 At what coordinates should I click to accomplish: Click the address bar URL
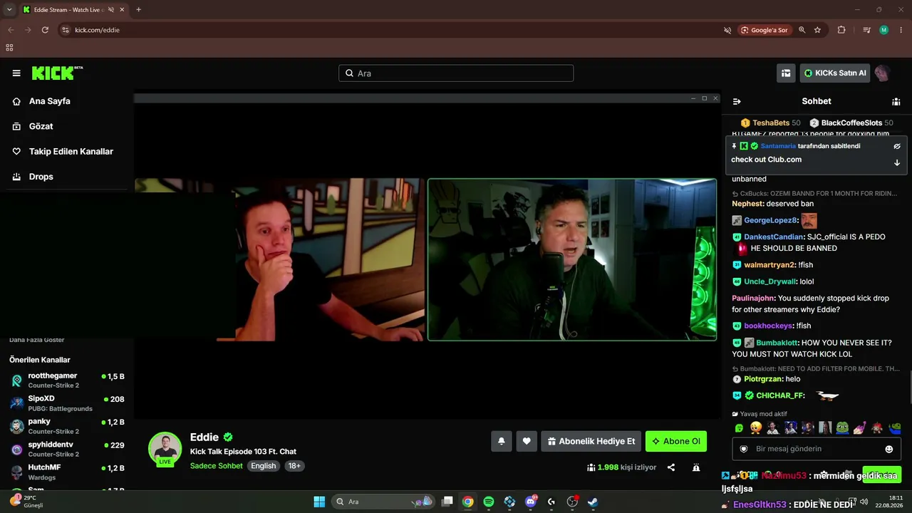coord(98,30)
